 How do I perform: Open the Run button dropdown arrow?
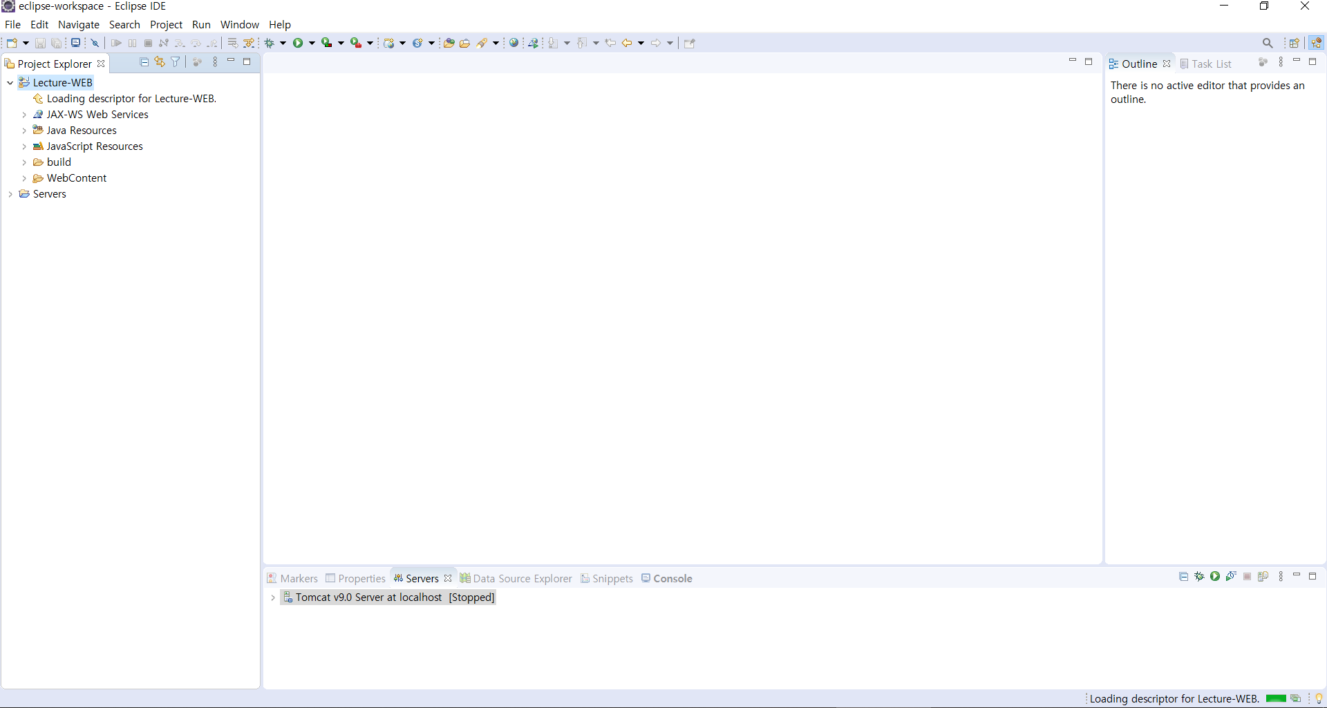coord(312,43)
